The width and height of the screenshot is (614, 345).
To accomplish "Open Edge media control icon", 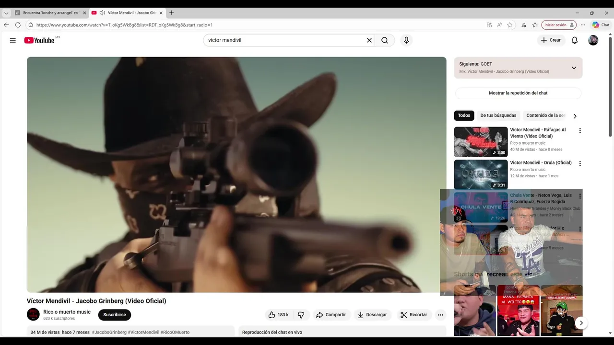I will pyautogui.click(x=523, y=25).
